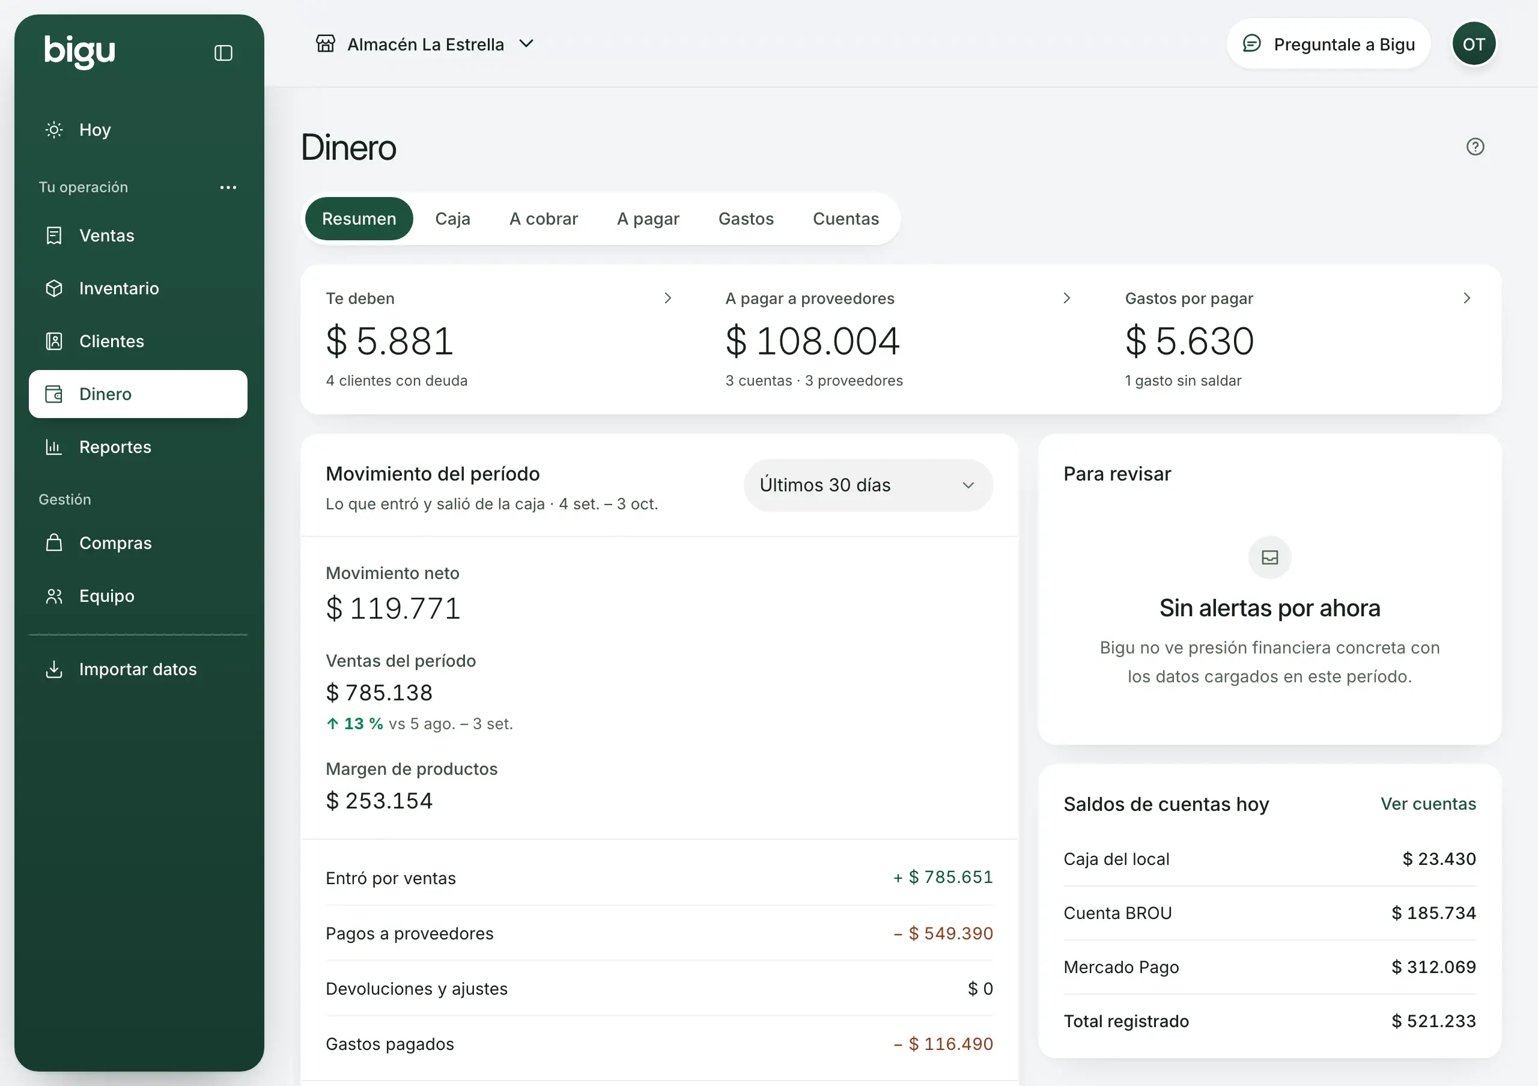Click the bag icon next to Compras
Image resolution: width=1538 pixels, height=1086 pixels.
54,543
